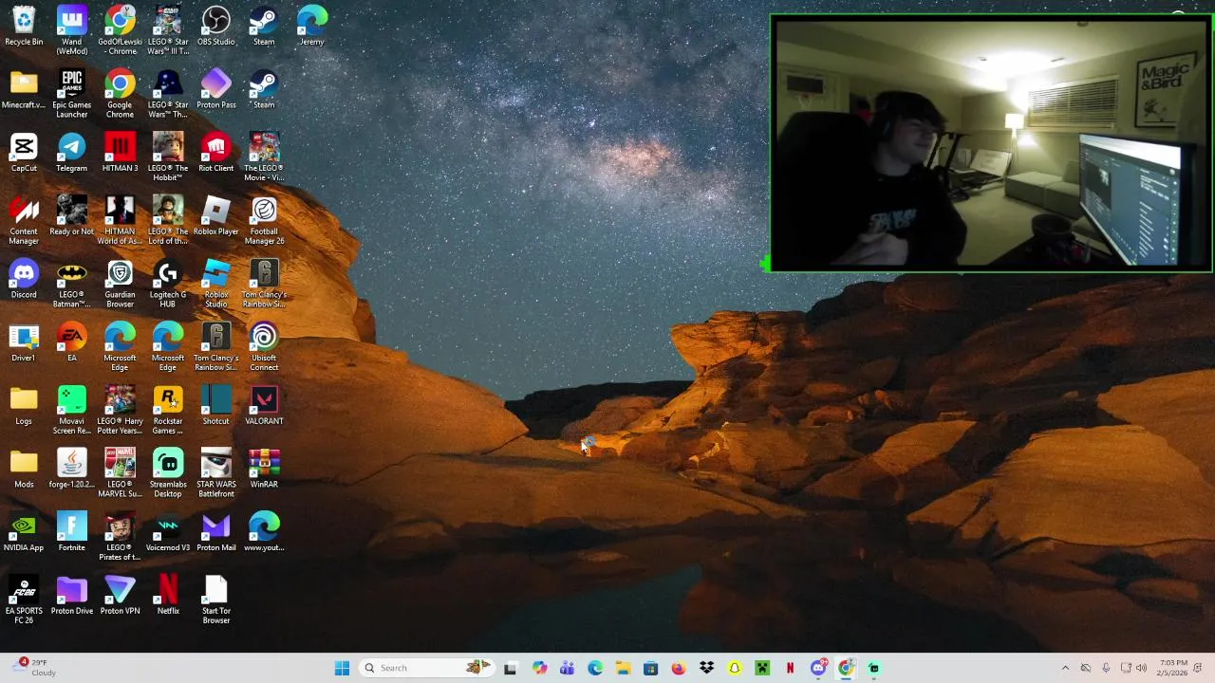Launch Wand (WeMod) from the desktop
This screenshot has width=1215, height=683.
tap(72, 31)
